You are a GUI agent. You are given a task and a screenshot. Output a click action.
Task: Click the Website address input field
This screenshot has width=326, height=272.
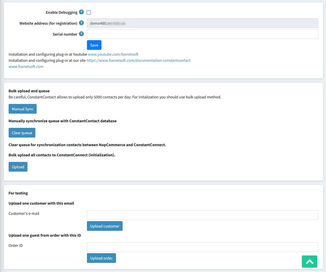[202, 23]
